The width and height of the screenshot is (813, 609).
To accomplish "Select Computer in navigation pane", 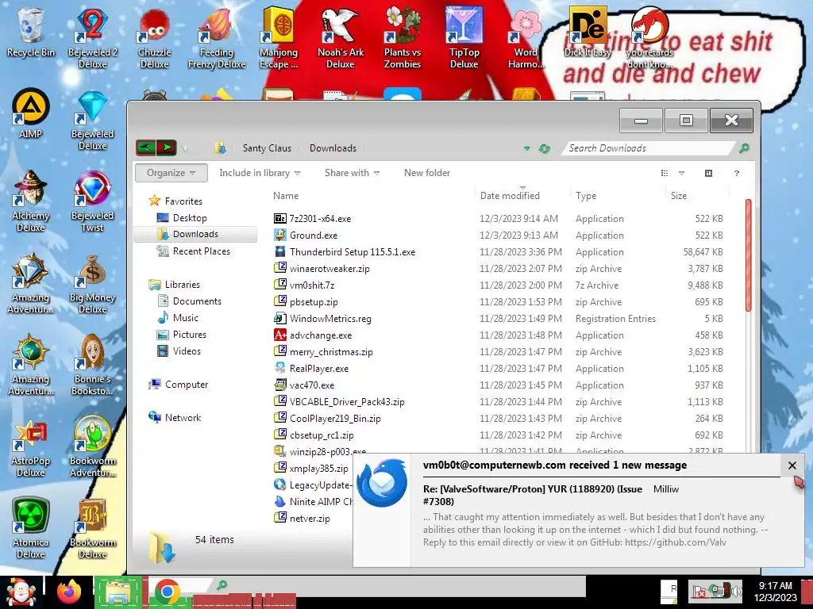I will point(187,385).
